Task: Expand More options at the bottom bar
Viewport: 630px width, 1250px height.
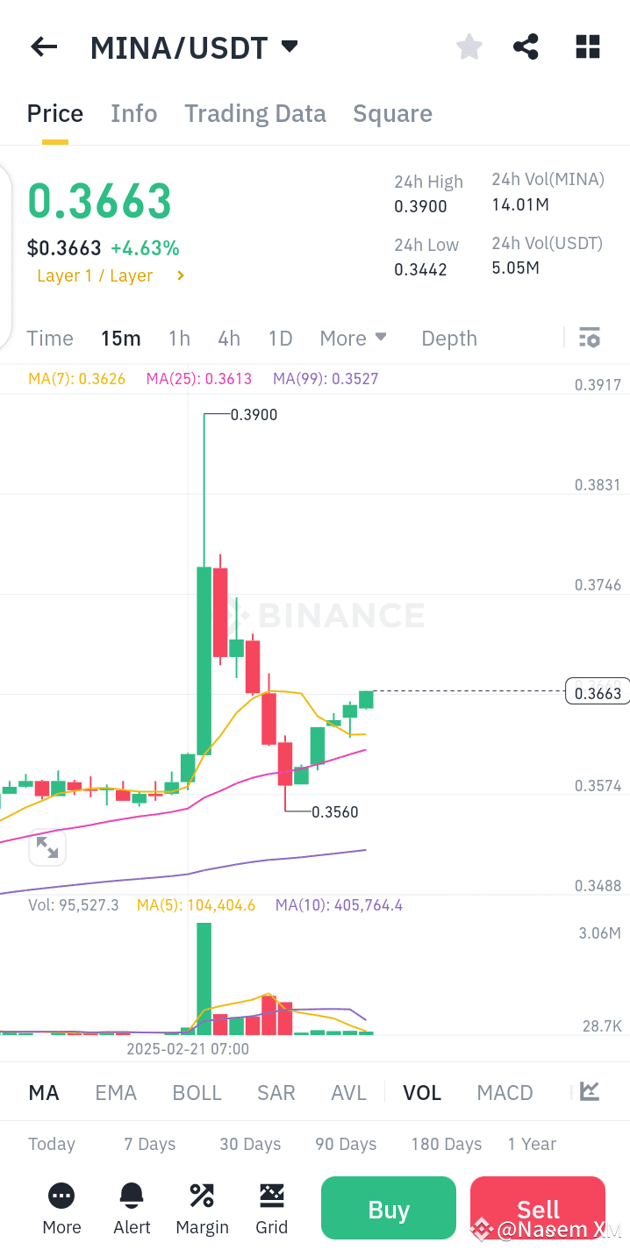Action: 61,1208
